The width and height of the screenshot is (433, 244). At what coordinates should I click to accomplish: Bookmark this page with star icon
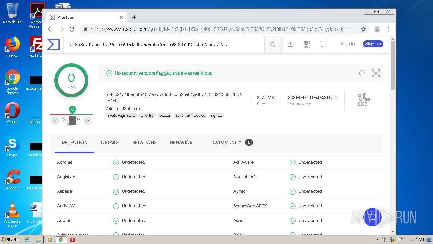tap(364, 29)
